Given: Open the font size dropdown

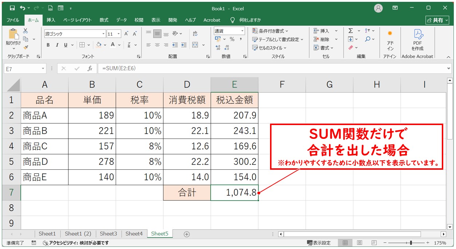Looking at the screenshot, I should pos(119,34).
